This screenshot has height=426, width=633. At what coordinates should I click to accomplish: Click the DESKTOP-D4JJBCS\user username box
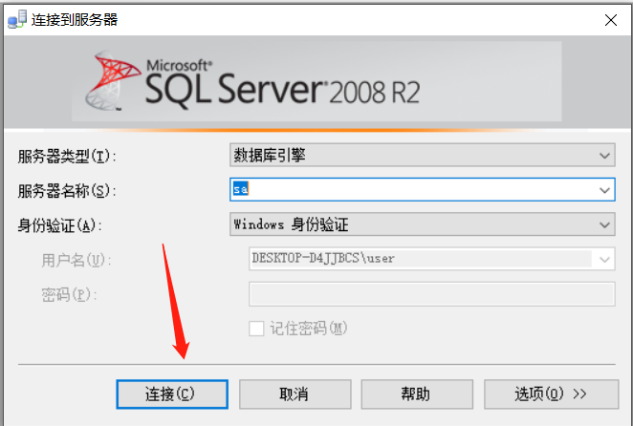(432, 259)
